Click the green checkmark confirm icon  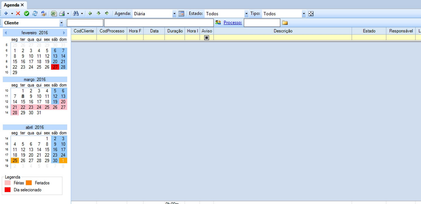27,14
